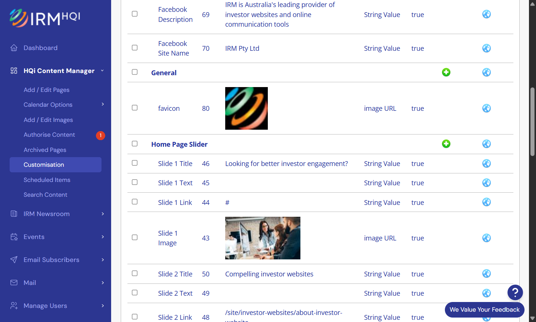Click the green plus icon for Home Page Slider
Image resolution: width=536 pixels, height=322 pixels.
446,144
